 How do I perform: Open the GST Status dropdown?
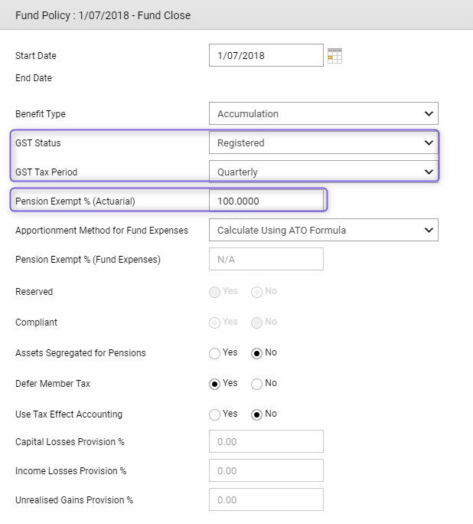pyautogui.click(x=324, y=142)
